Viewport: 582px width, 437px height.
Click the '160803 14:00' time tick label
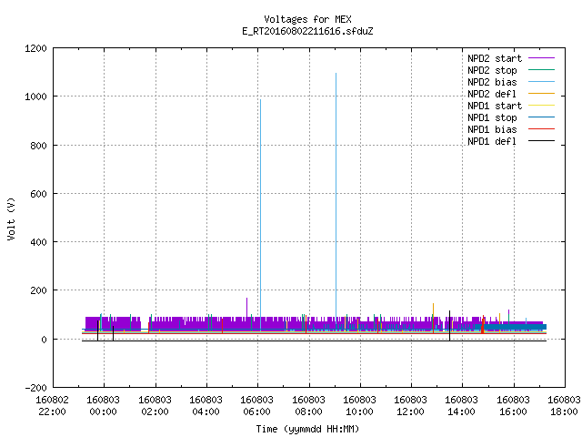point(461,406)
